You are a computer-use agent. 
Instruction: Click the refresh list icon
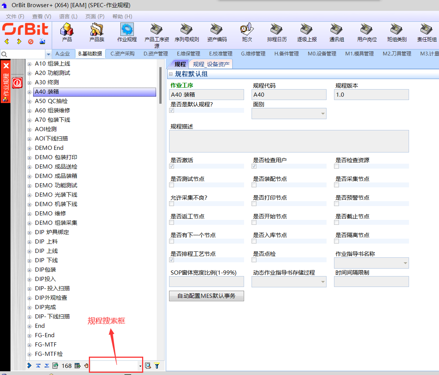coord(55,366)
